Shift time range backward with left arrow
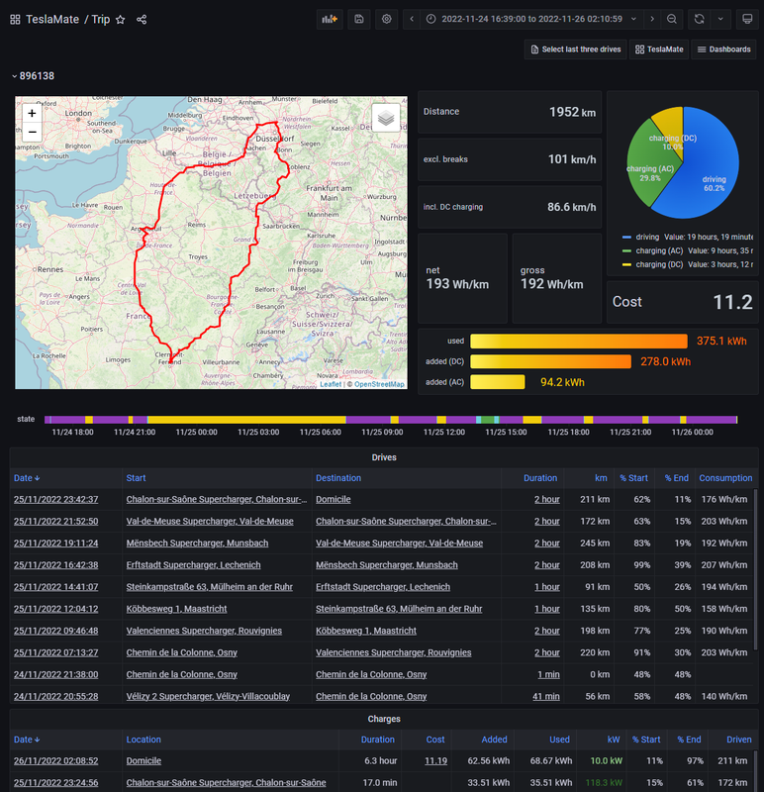This screenshot has height=792, width=764. [412, 19]
